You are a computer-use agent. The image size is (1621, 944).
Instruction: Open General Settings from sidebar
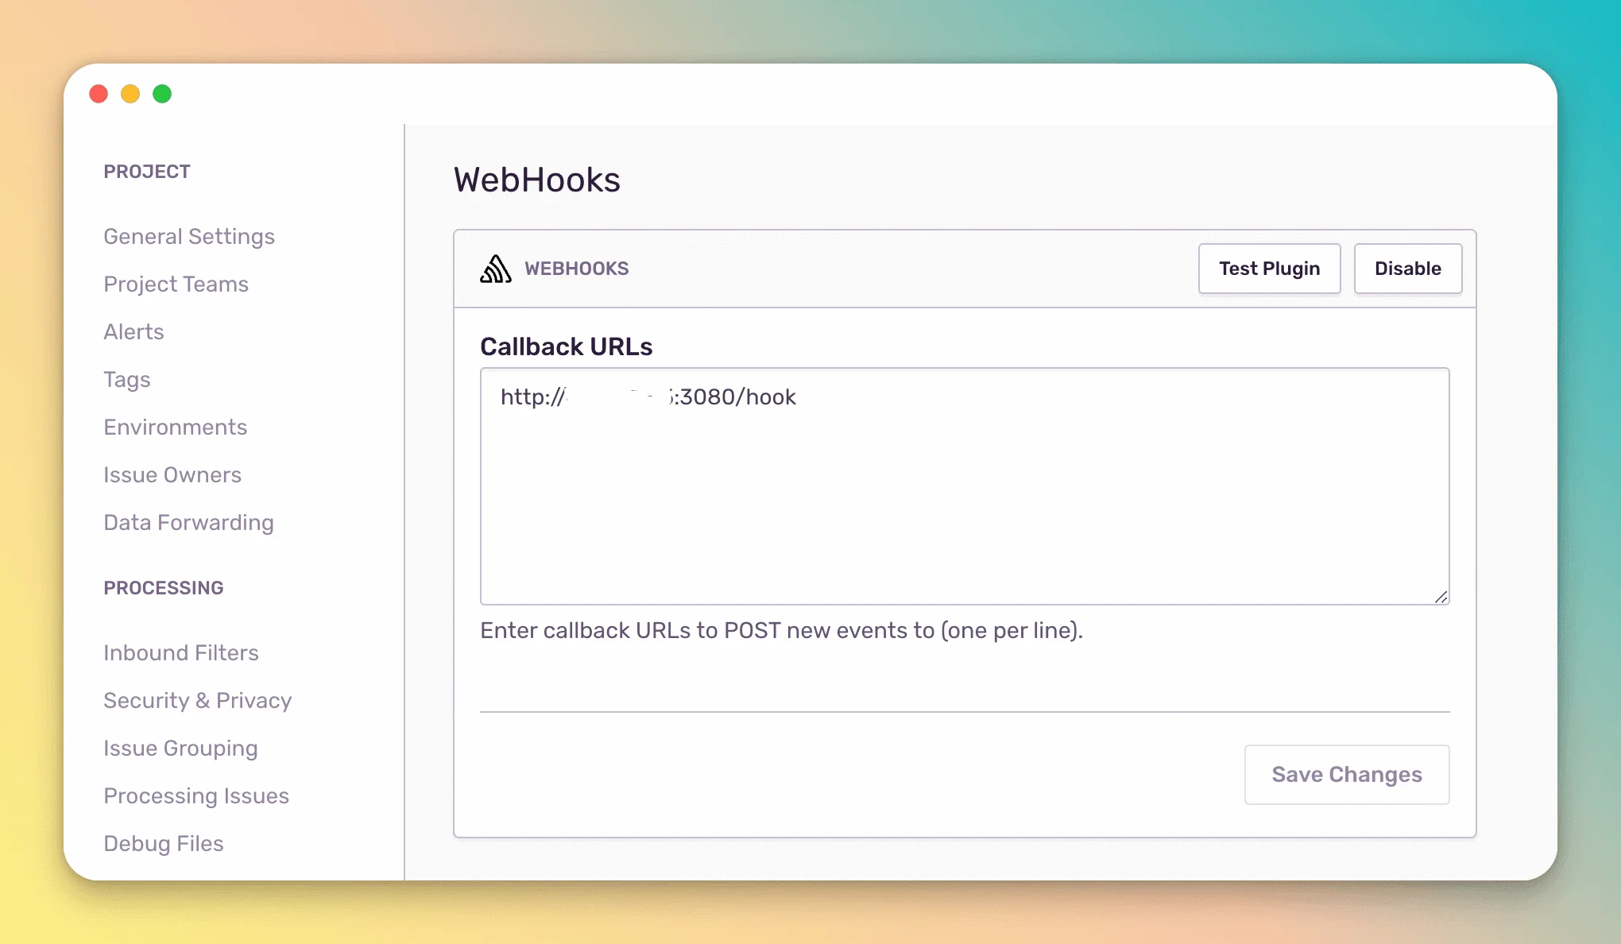(189, 236)
